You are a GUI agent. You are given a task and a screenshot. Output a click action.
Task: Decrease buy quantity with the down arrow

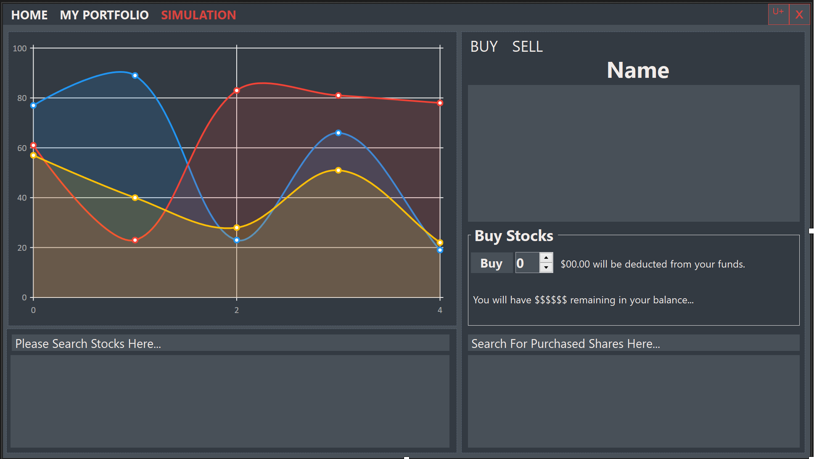[546, 268]
